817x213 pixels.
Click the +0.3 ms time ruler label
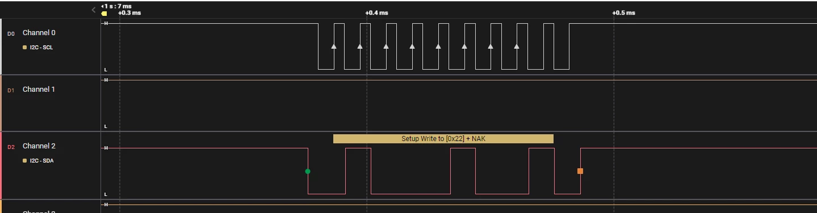(129, 13)
